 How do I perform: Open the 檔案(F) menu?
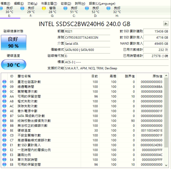[x=5, y=4]
